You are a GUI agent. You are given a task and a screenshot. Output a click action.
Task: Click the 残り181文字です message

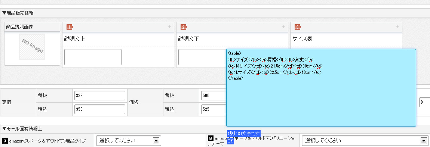tap(243, 134)
